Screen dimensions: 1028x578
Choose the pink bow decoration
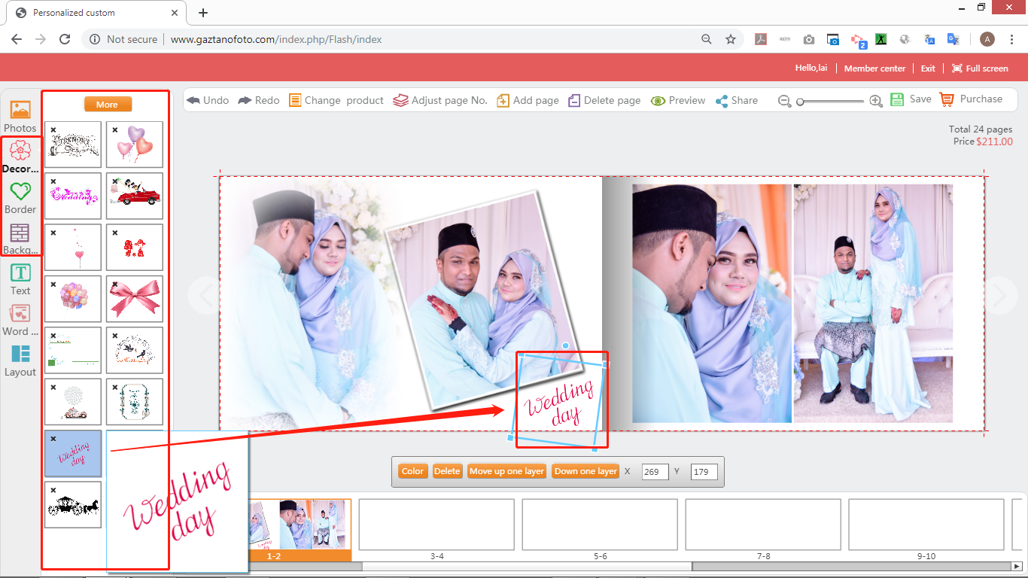[135, 299]
